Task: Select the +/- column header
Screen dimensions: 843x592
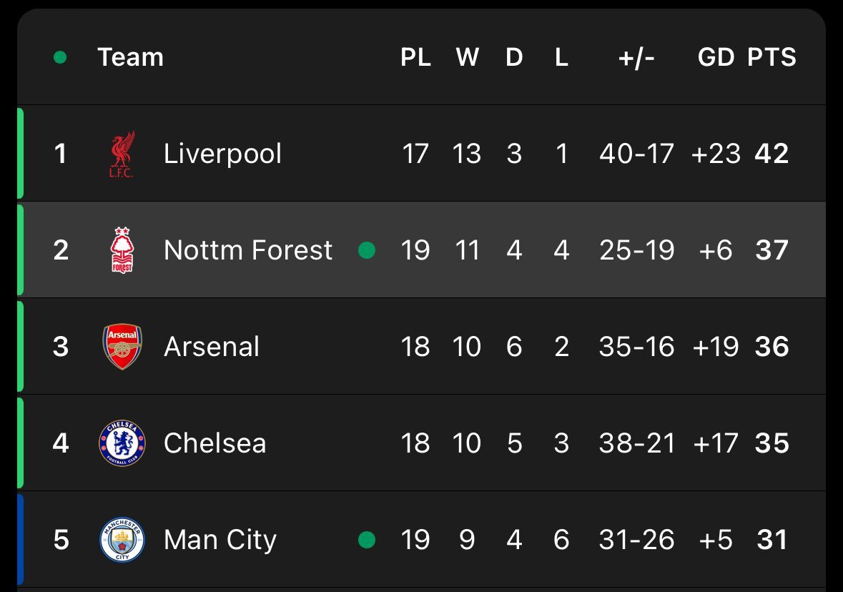Action: (636, 57)
